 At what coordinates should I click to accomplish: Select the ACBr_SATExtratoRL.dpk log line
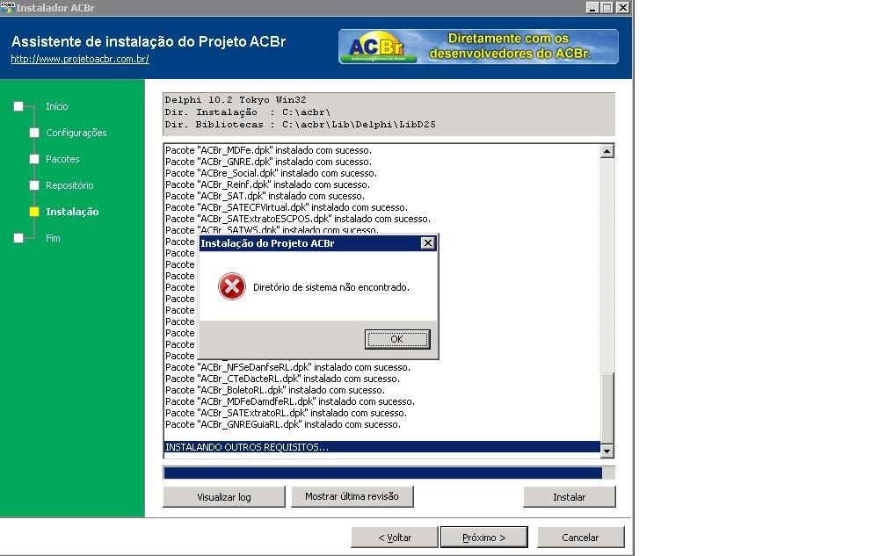[x=285, y=413]
